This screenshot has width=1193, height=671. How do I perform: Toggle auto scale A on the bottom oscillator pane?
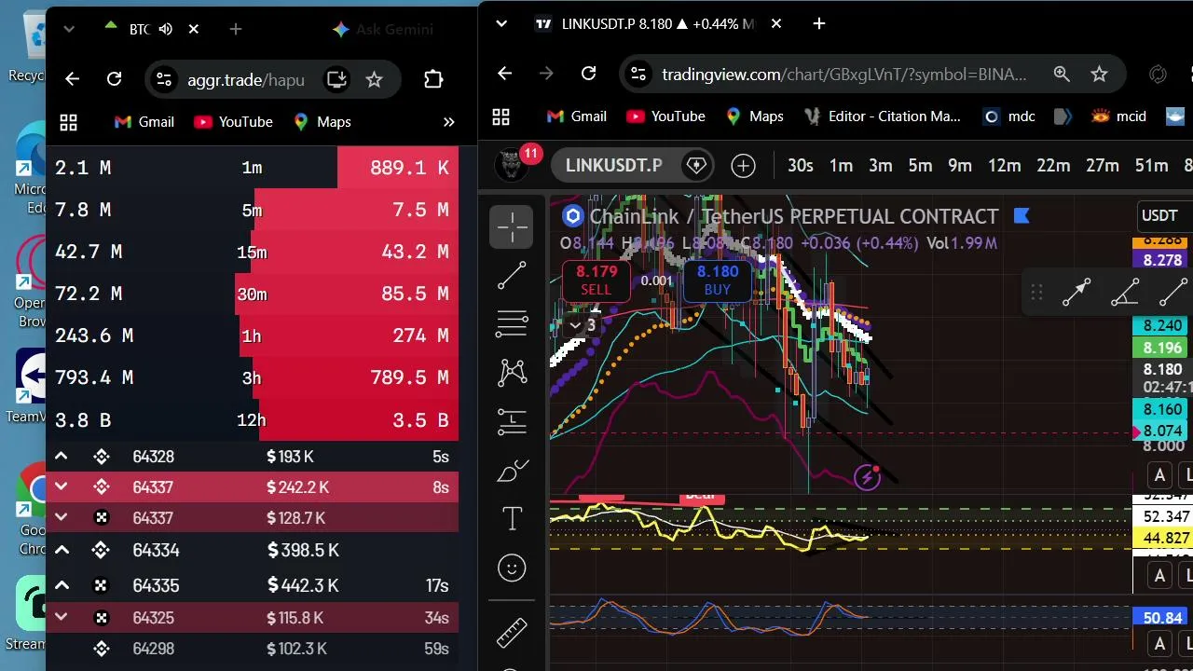coord(1159,643)
